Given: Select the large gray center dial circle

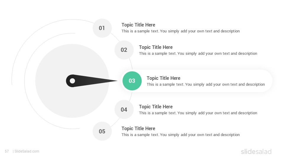Looking at the screenshot, I should click(x=72, y=81).
